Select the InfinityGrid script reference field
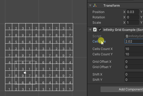Image resolution: width=143 pixels, height=96 pixels. [x=134, y=36]
